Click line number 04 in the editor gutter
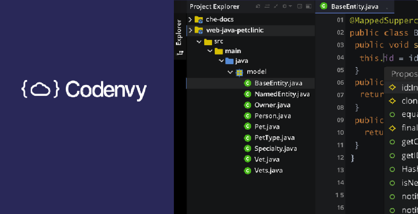The width and height of the screenshot is (418, 214). (340, 58)
